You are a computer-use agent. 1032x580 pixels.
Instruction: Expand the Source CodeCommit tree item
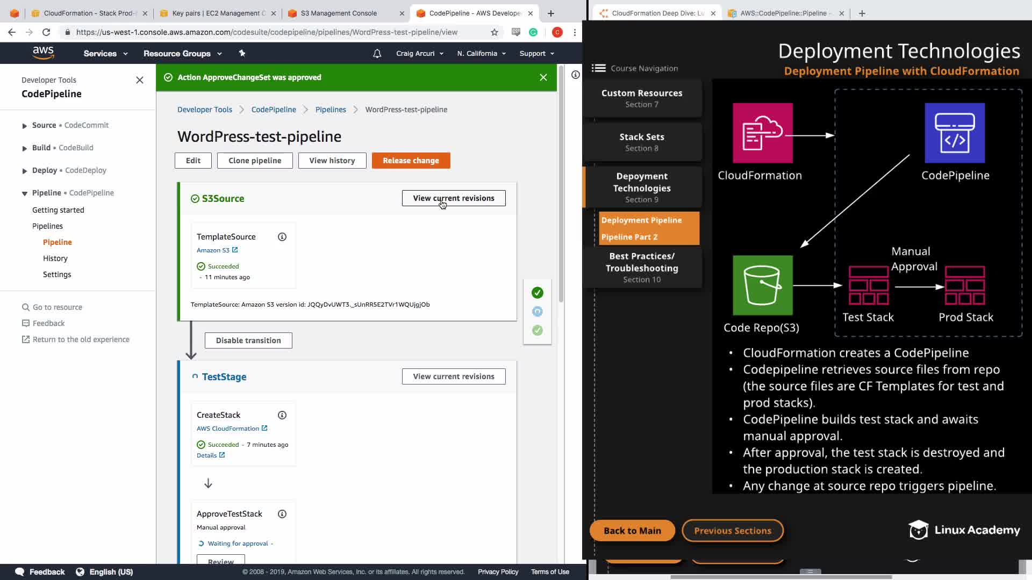click(x=24, y=126)
